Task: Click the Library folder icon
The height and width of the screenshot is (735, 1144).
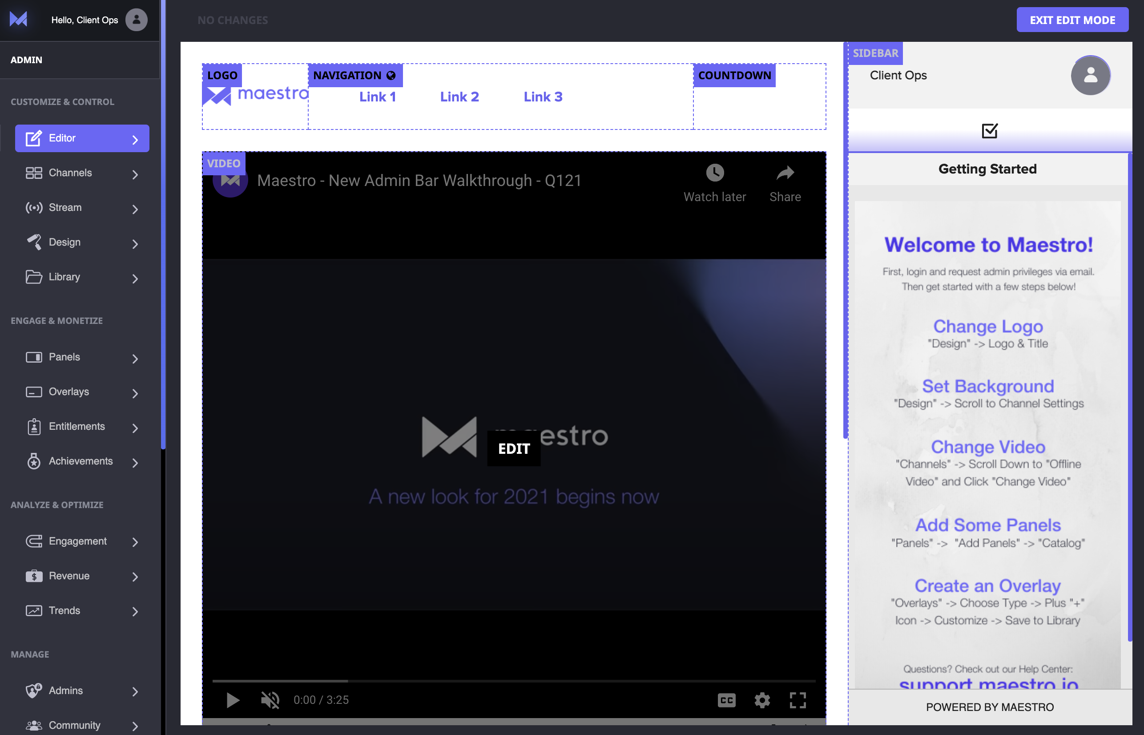Action: (x=34, y=277)
